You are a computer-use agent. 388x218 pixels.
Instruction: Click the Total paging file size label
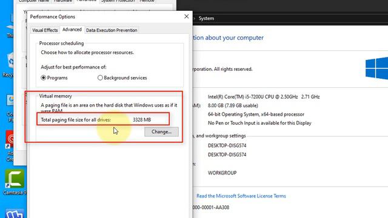[x=76, y=120]
